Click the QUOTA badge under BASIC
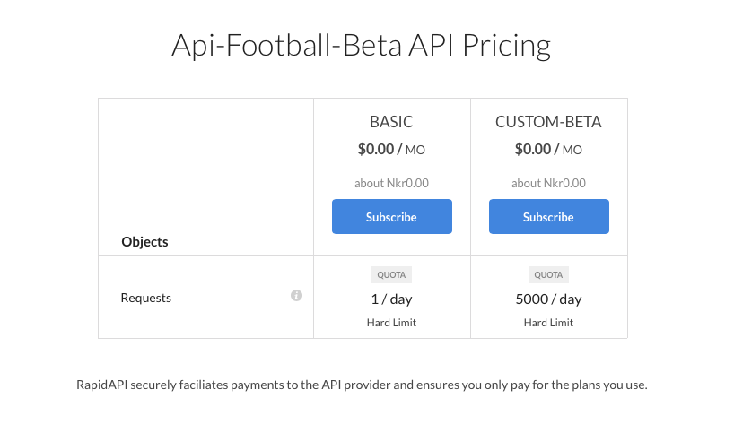 [x=391, y=275]
